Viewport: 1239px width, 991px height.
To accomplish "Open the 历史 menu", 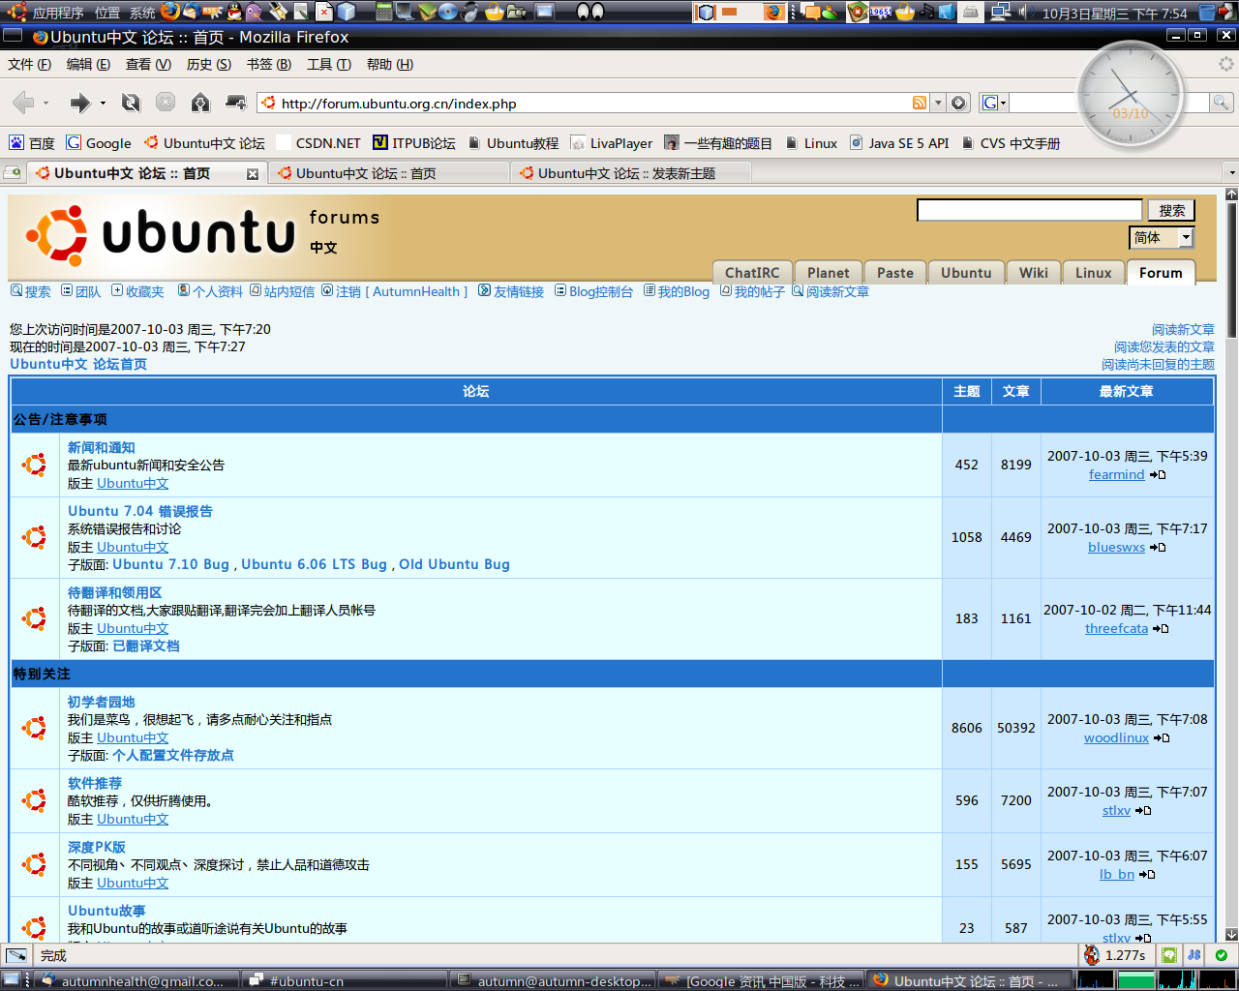I will [209, 64].
